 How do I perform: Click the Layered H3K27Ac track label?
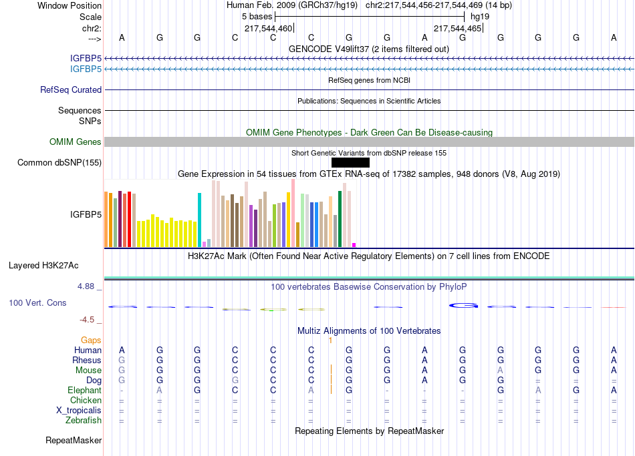43,266
